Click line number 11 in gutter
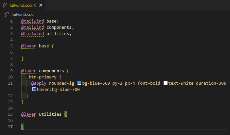 tap(10, 83)
